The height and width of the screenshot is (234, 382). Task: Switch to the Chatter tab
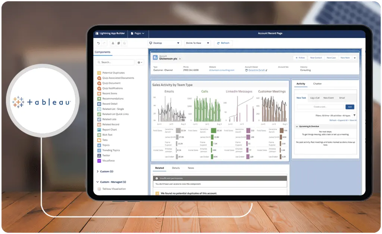coord(317,84)
